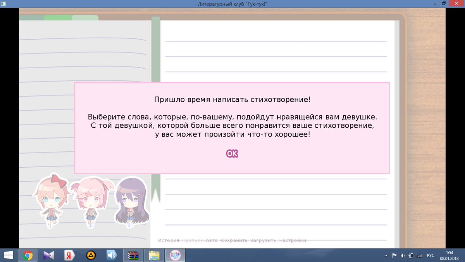Open the Action Center flag icon

click(394, 255)
